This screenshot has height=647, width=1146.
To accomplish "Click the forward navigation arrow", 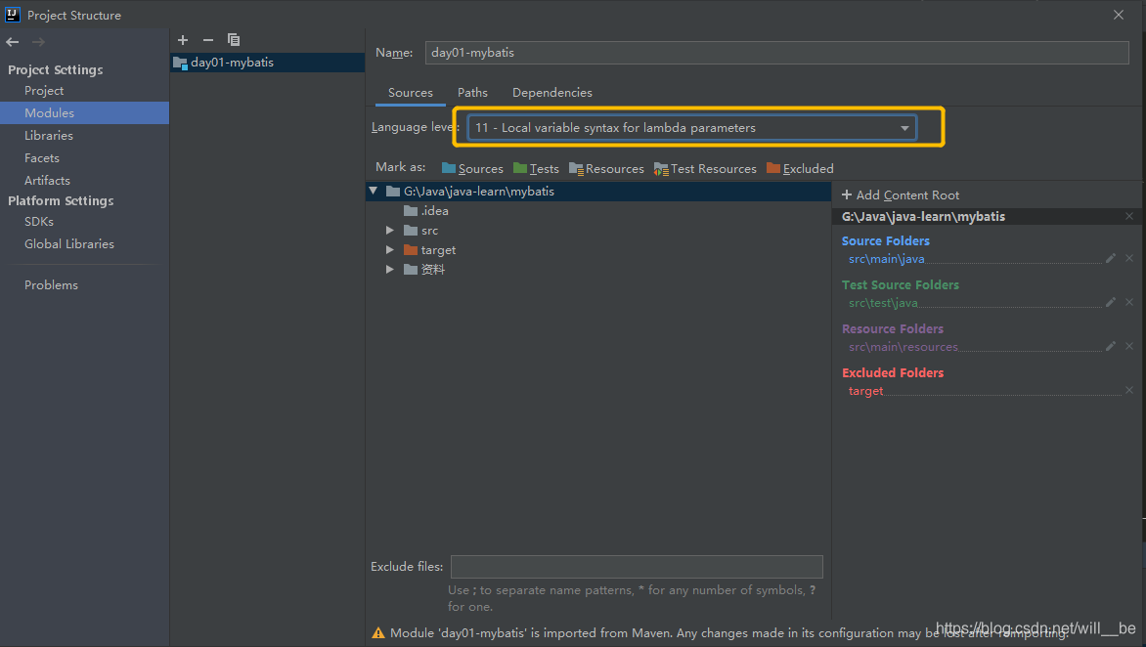I will [38, 42].
